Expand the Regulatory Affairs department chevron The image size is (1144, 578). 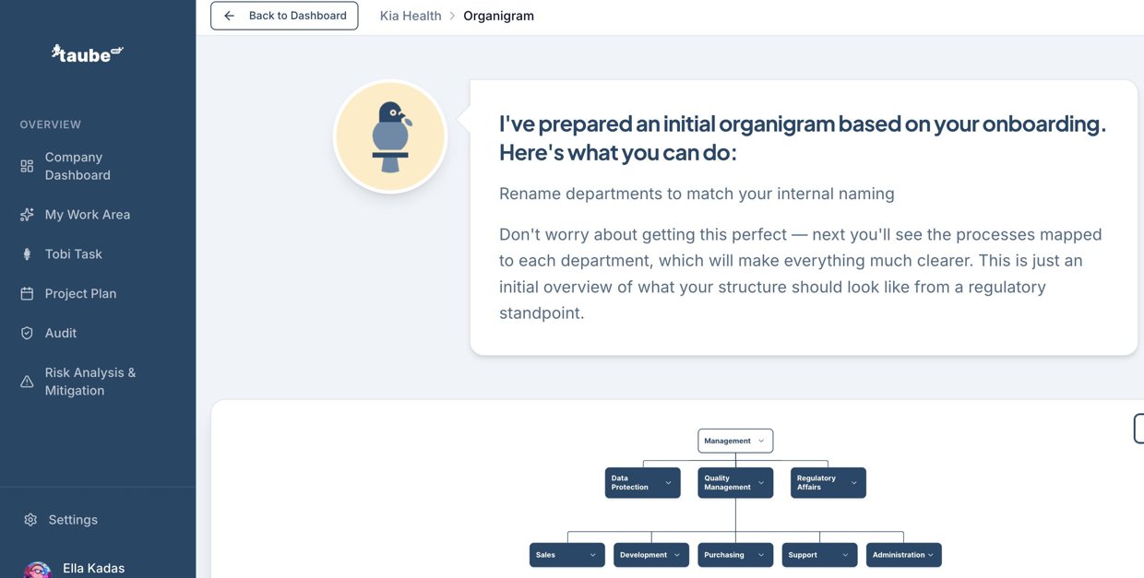(x=854, y=483)
